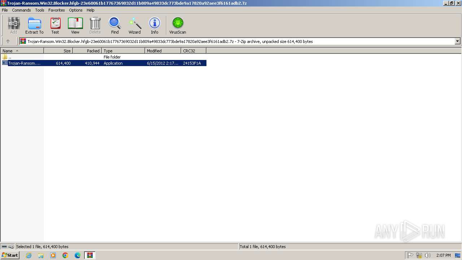Click the Info toolbar icon

pos(154,26)
